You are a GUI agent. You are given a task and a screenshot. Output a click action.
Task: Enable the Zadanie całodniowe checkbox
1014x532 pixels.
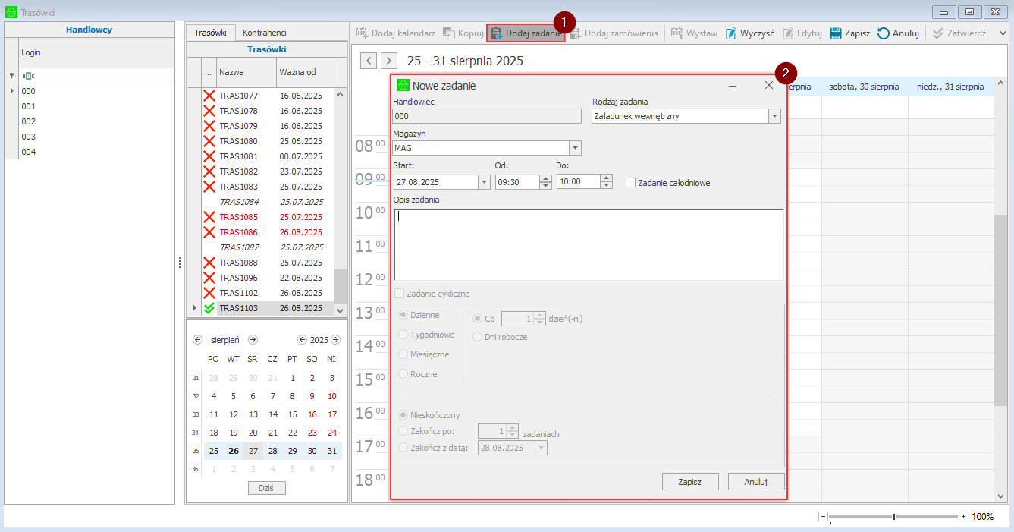coord(630,182)
